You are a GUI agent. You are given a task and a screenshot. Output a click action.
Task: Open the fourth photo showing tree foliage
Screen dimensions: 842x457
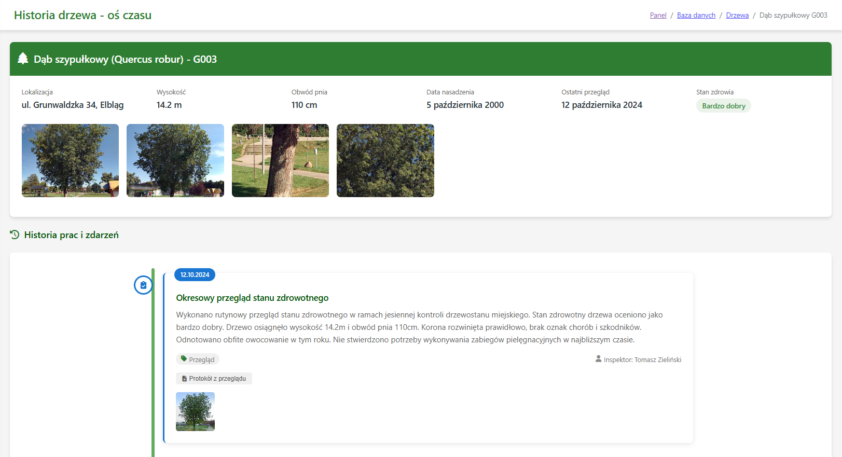(385, 160)
